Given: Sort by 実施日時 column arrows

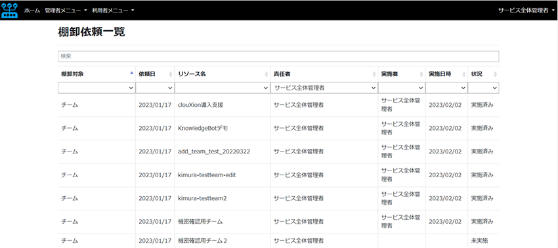Looking at the screenshot, I should point(464,74).
